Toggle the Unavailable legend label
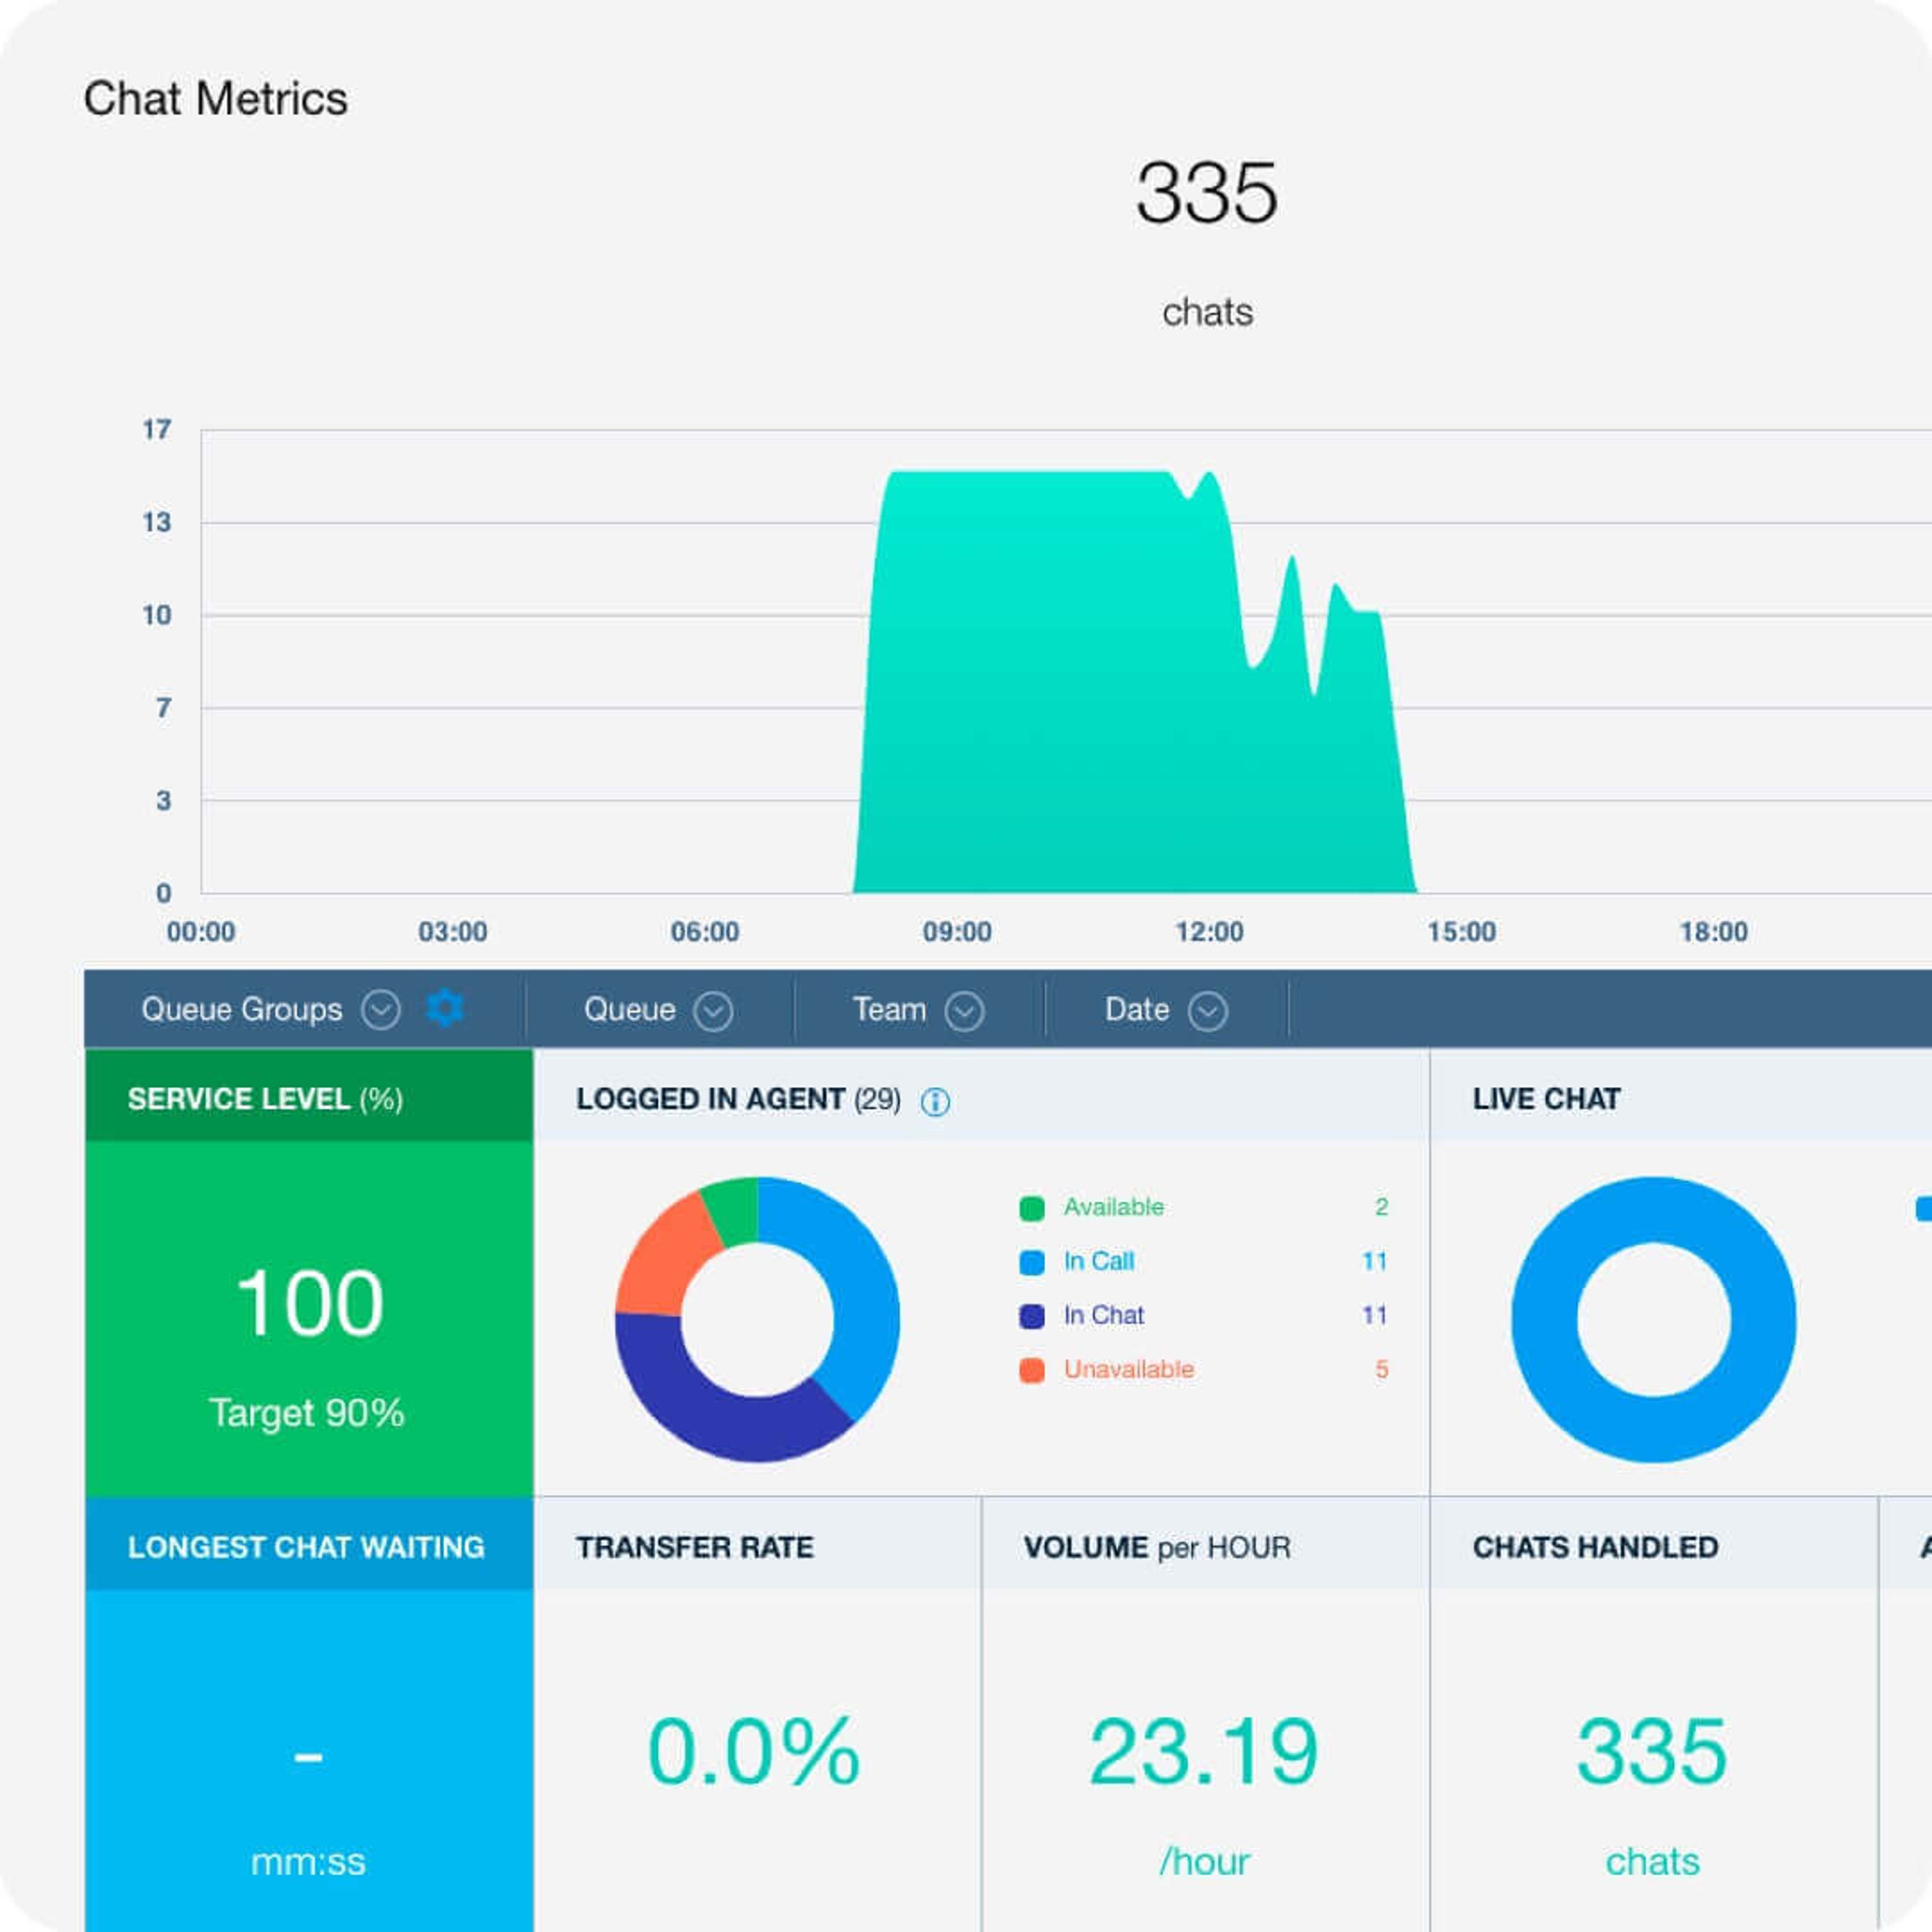 [x=1128, y=1369]
